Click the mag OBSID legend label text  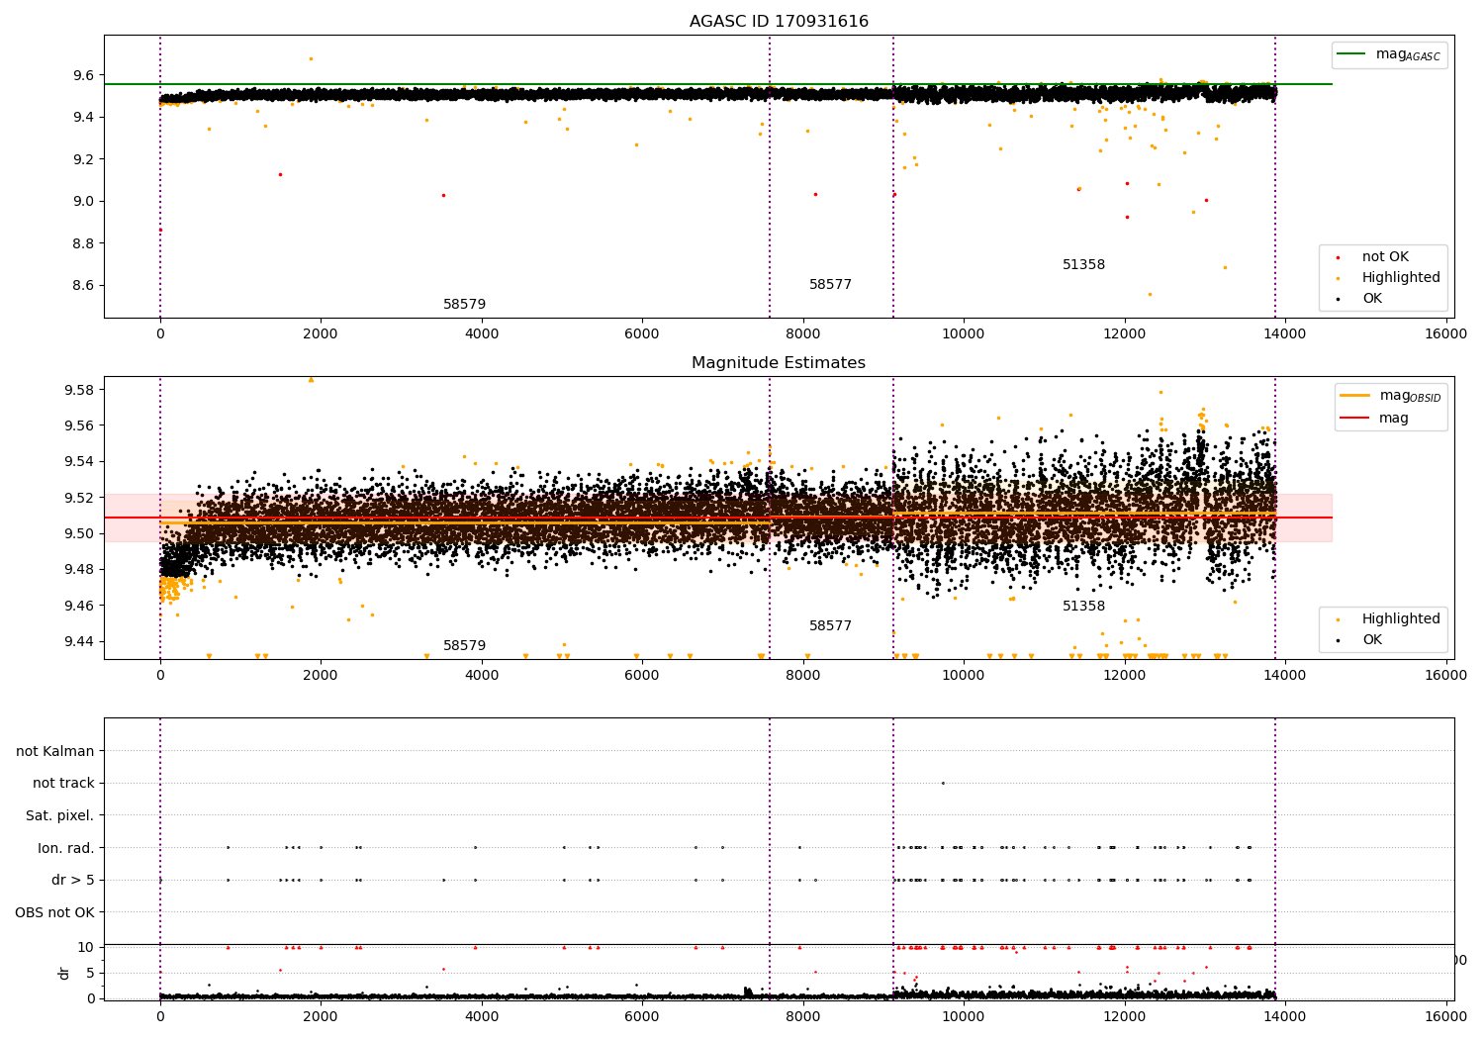(1410, 396)
